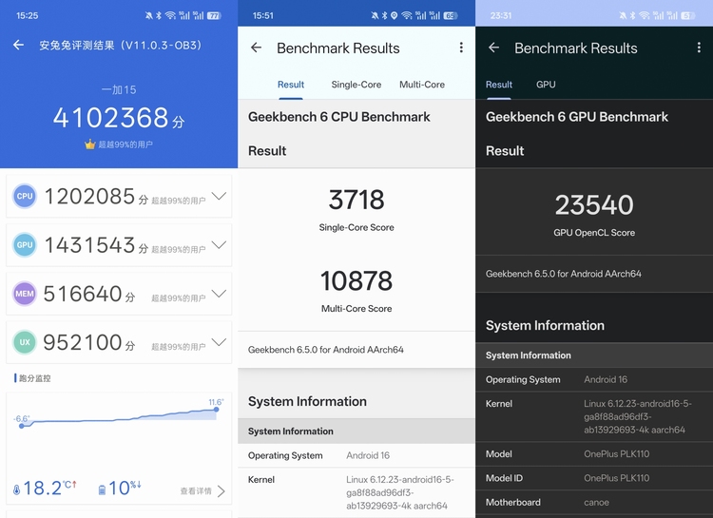Image resolution: width=713 pixels, height=518 pixels.
Task: Tap location icon in CPU benchmark status bar
Action: click(394, 15)
